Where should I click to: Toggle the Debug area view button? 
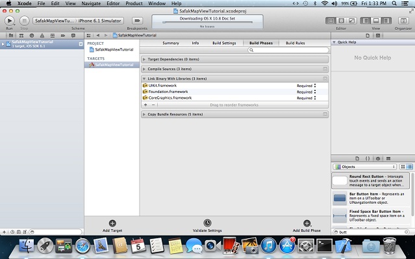point(376,21)
